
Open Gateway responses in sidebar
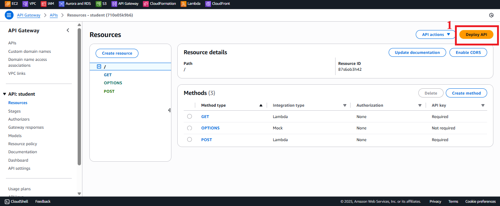tap(26, 127)
